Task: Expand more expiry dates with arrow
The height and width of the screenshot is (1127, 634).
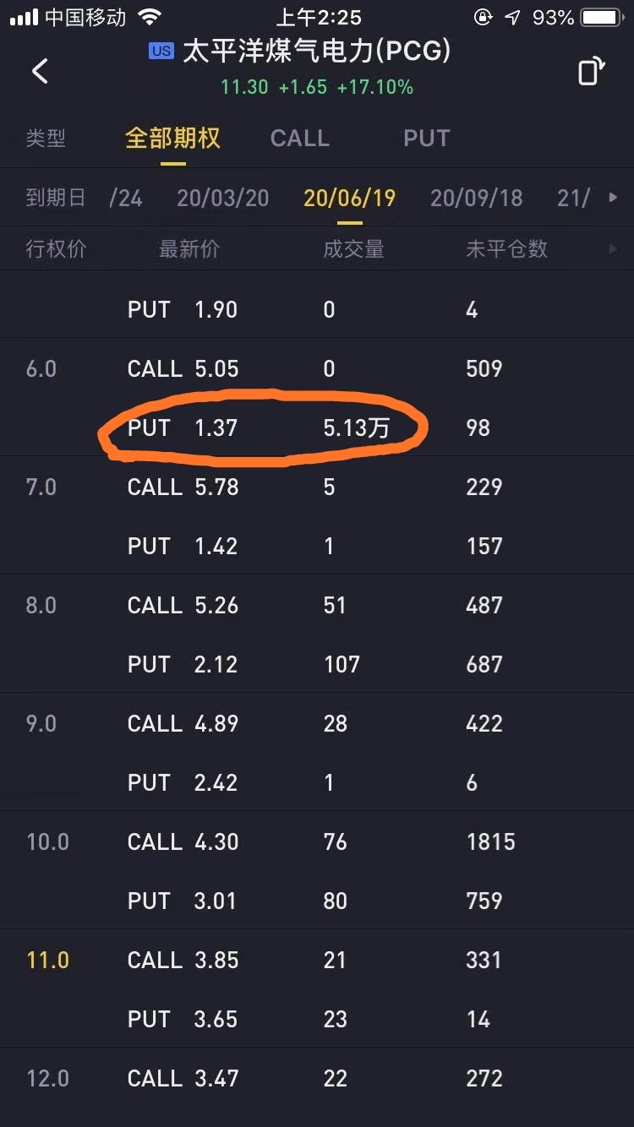Action: click(613, 198)
